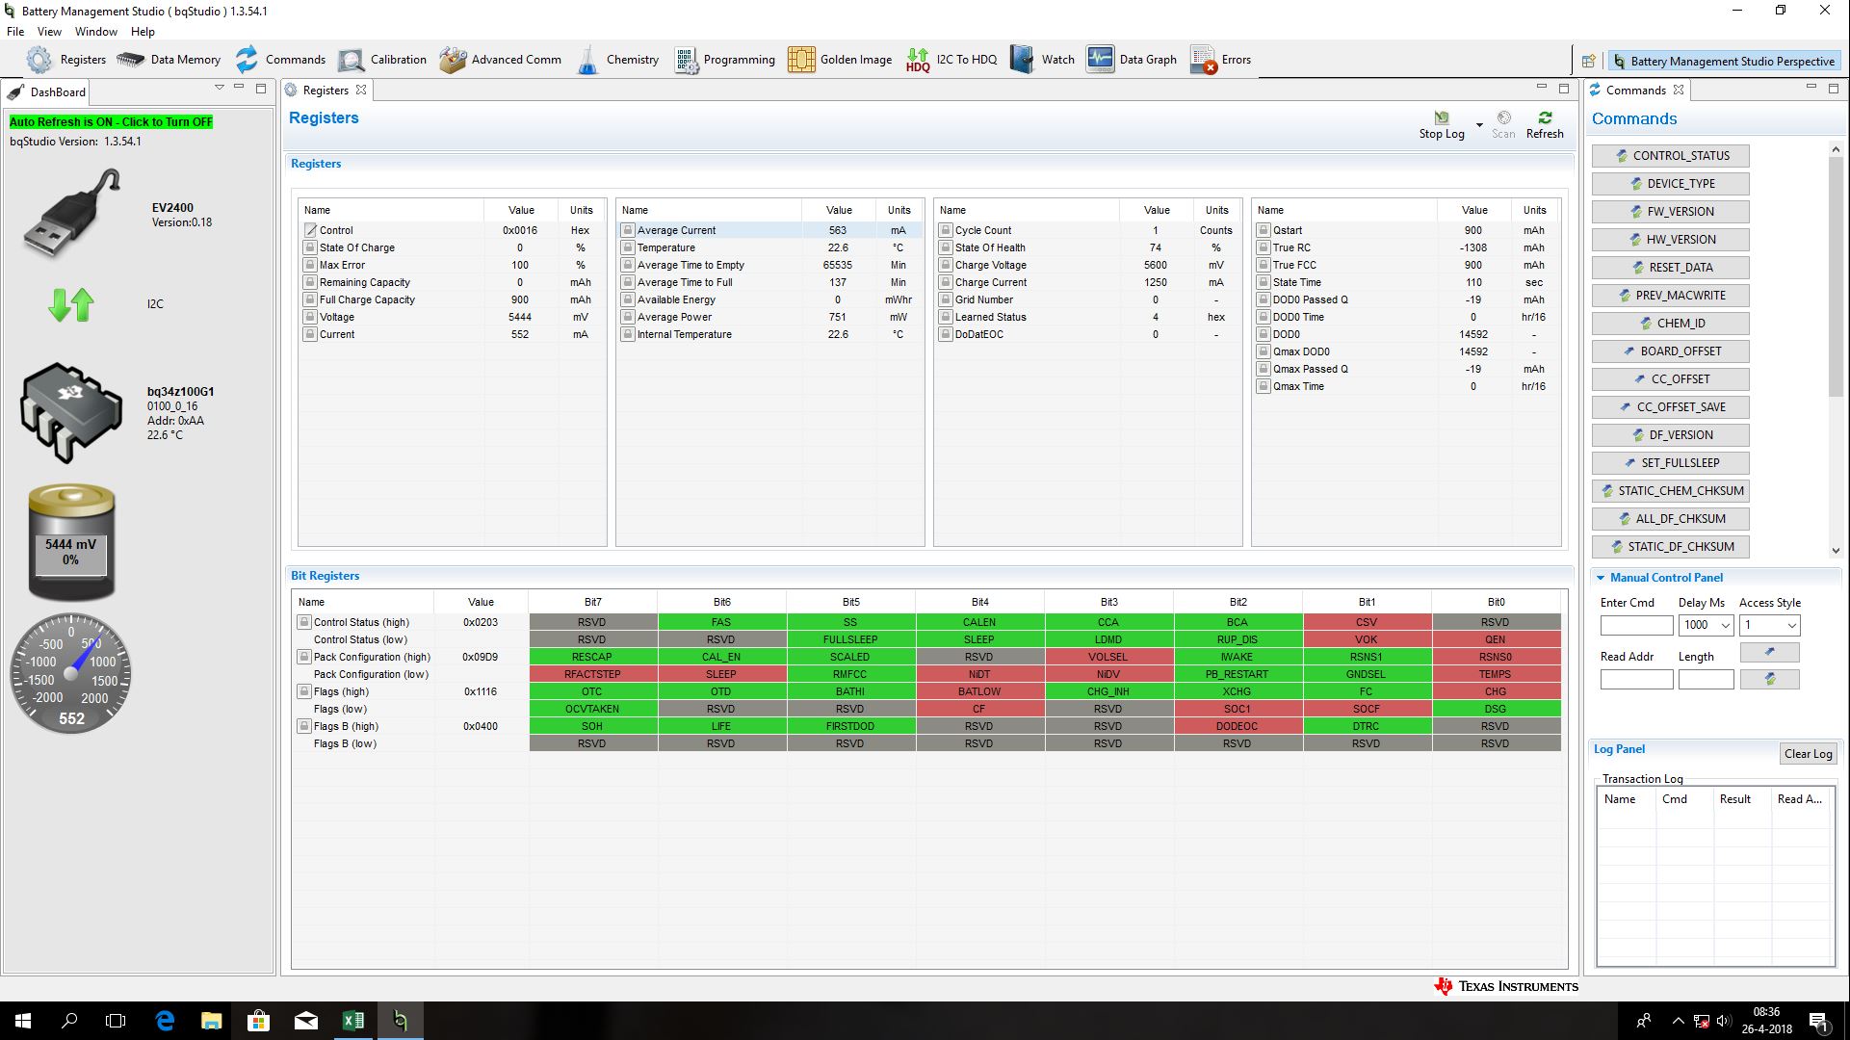Toggle lock icon for Control Status (high)
The width and height of the screenshot is (1850, 1040).
(x=303, y=622)
